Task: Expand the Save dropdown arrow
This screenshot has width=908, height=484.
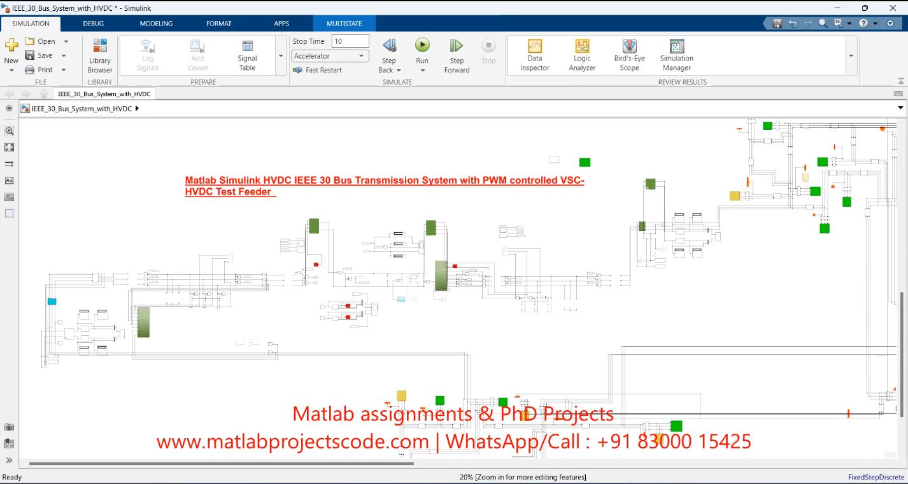Action: point(64,55)
